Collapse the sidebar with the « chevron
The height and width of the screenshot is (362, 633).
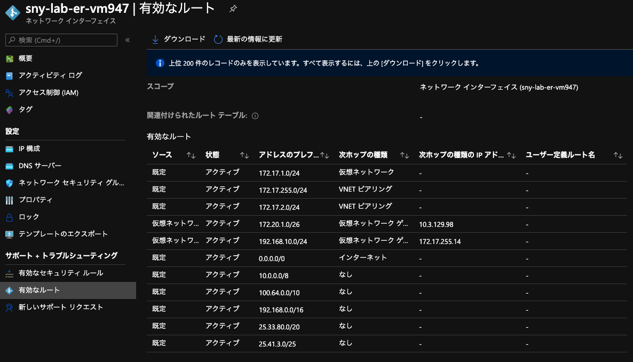[x=126, y=40]
